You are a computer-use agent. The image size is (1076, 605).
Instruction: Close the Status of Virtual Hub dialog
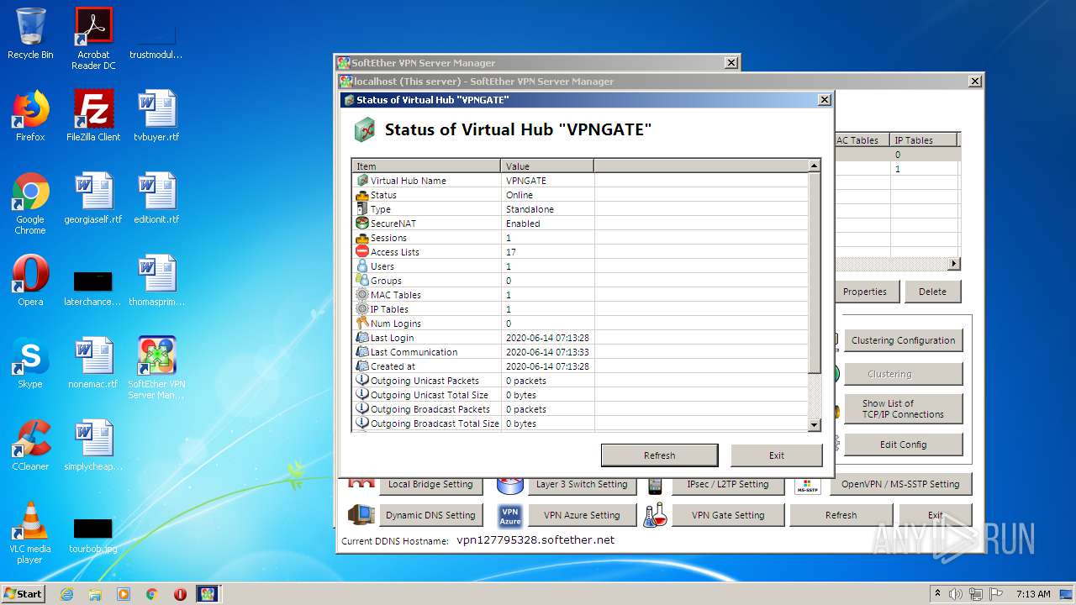pyautogui.click(x=824, y=100)
